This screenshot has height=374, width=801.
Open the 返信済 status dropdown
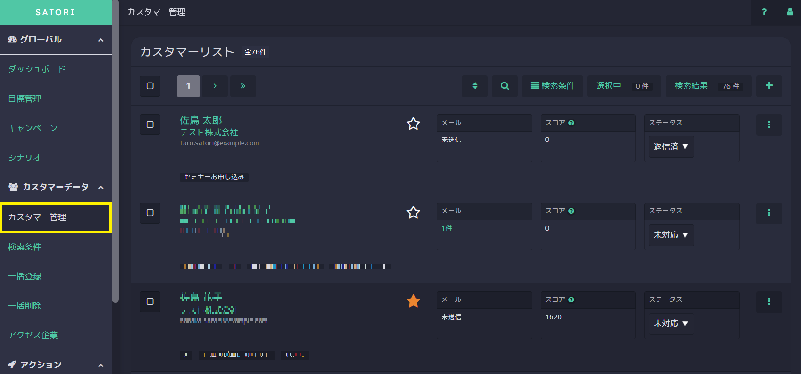[671, 147]
